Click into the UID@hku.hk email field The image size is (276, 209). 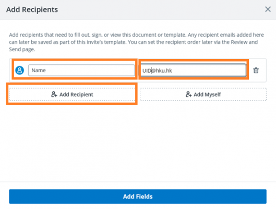point(193,71)
